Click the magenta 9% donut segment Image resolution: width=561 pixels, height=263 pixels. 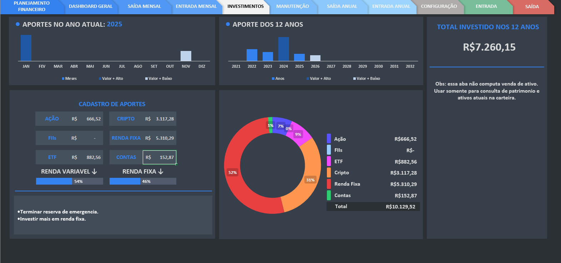click(299, 134)
